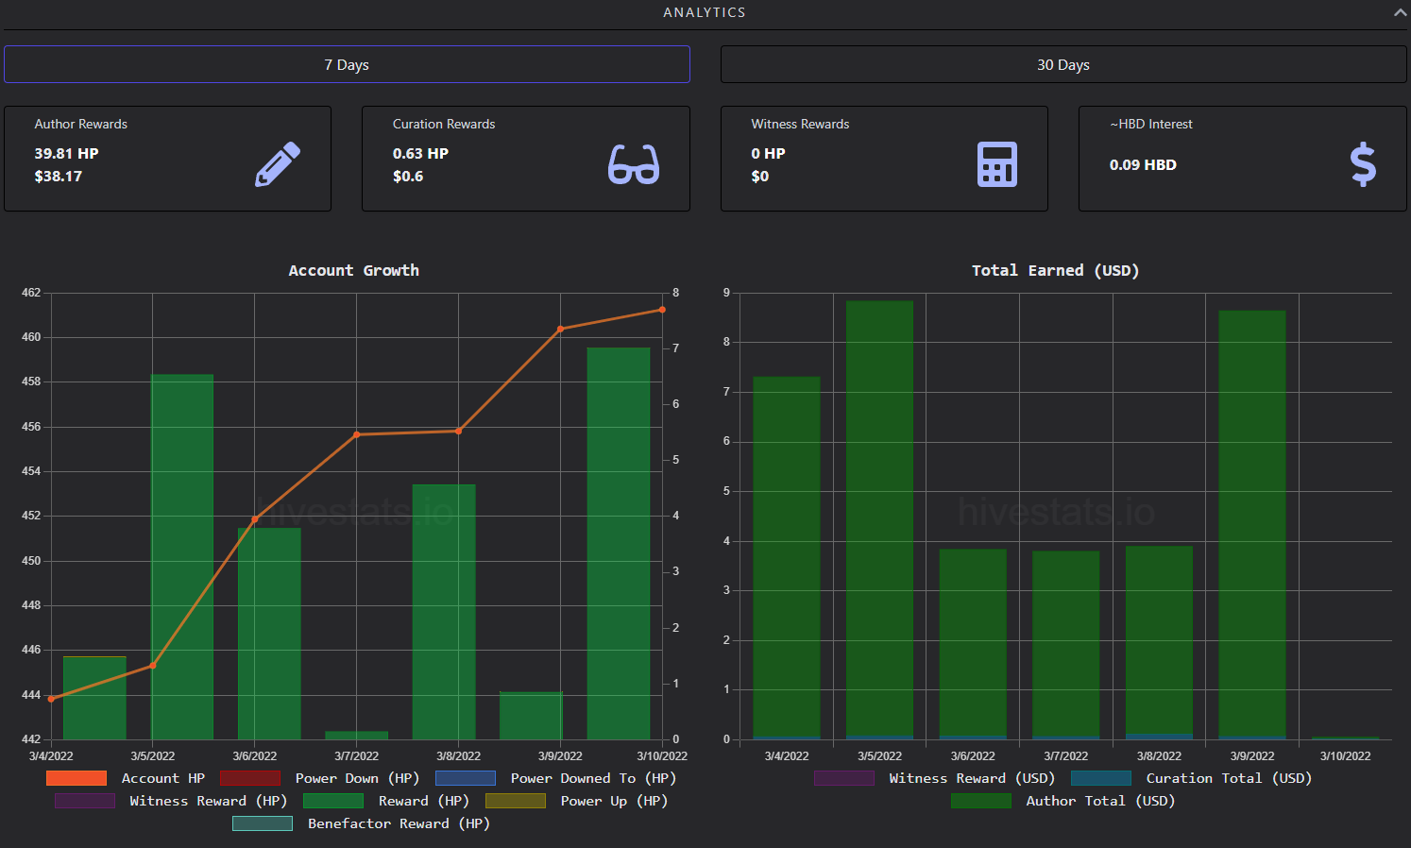Click the Account Growth chart title
This screenshot has height=848, width=1411.
tap(353, 270)
